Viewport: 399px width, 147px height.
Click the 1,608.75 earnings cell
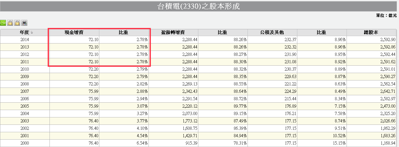point(173,128)
